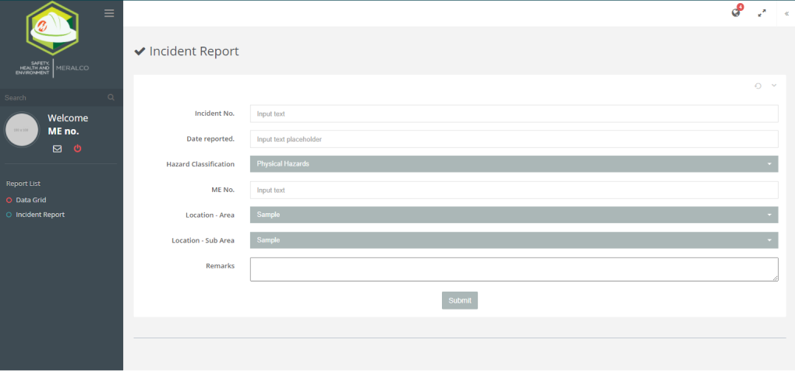The width and height of the screenshot is (795, 371).
Task: Click the Remarks text area
Action: (514, 269)
